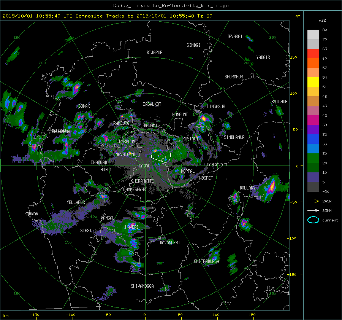Click the storm cell northwest near 150 ring label

coord(76,88)
